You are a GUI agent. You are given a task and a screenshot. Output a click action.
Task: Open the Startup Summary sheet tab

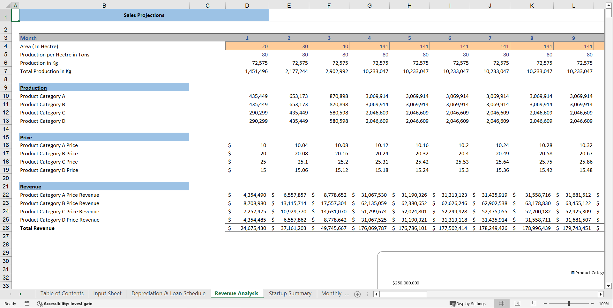290,294
